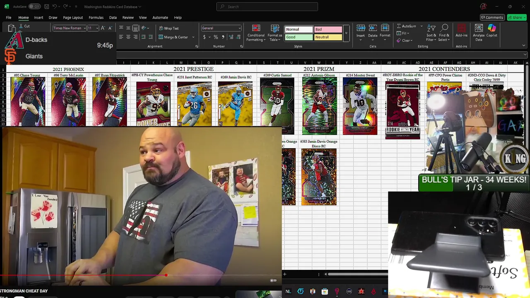Open the Alignment settings dialog launcher

[197, 46]
